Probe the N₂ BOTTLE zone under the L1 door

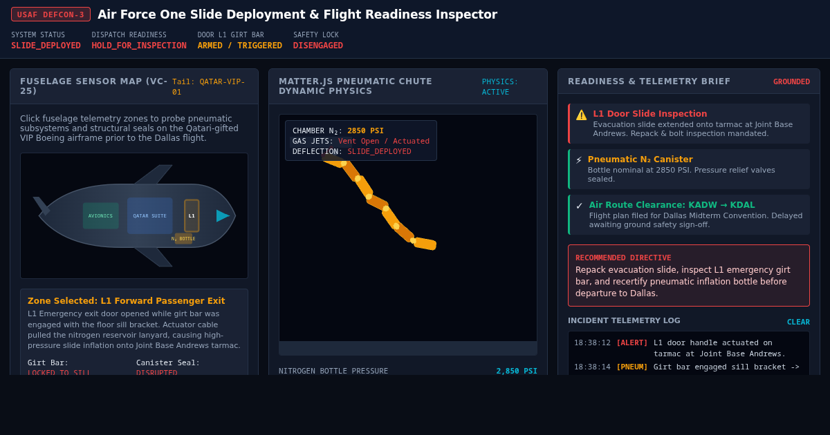tap(183, 238)
